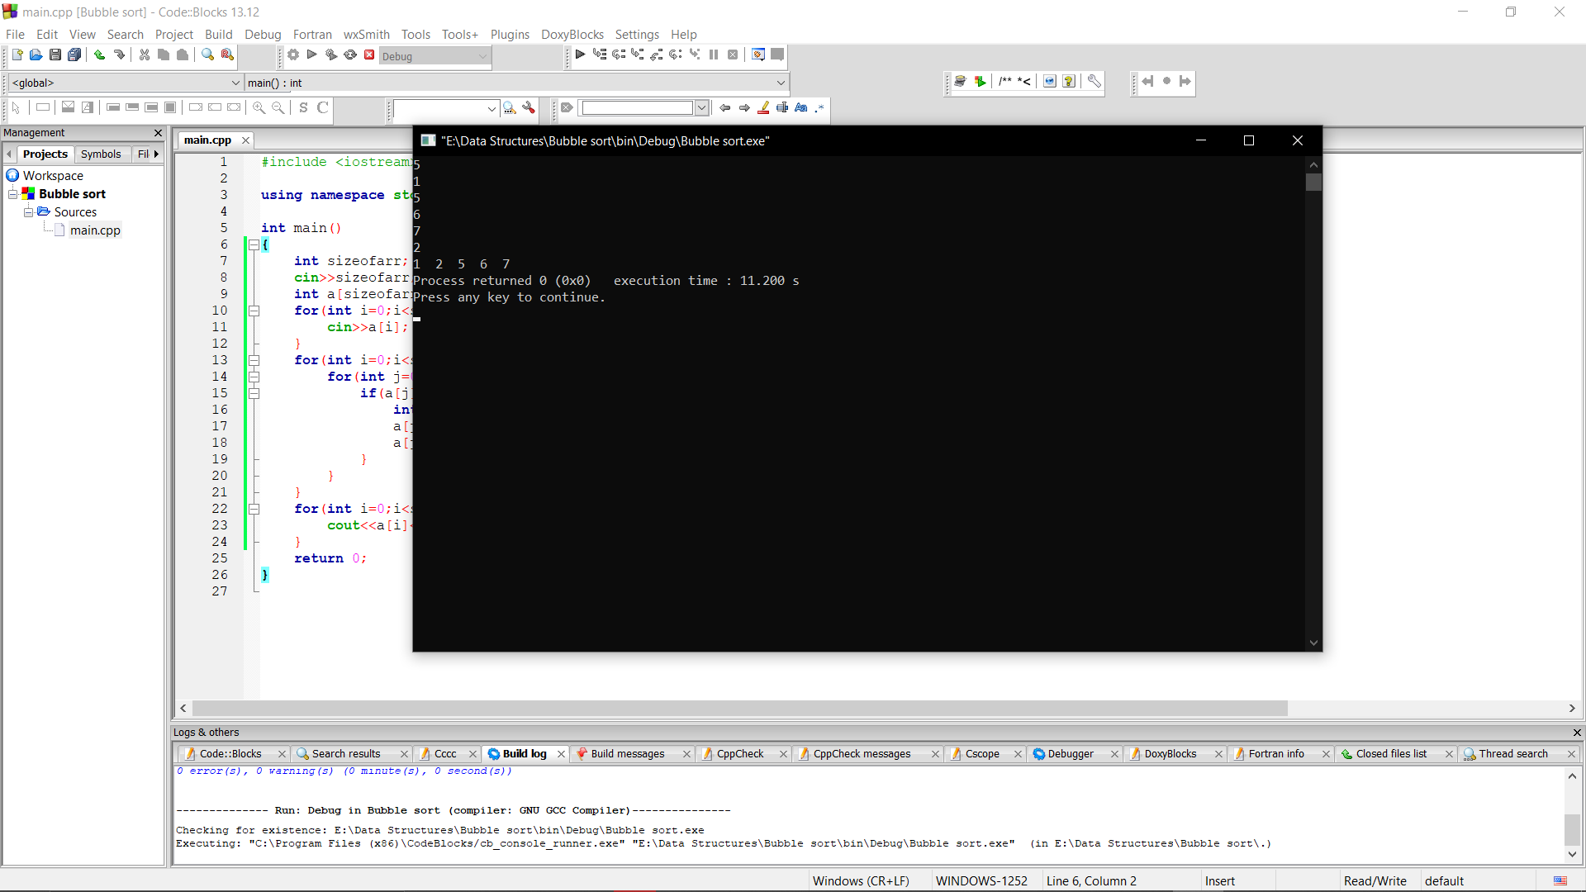Click the Build gear icon
Screen dimensions: 1586x892
point(293,55)
